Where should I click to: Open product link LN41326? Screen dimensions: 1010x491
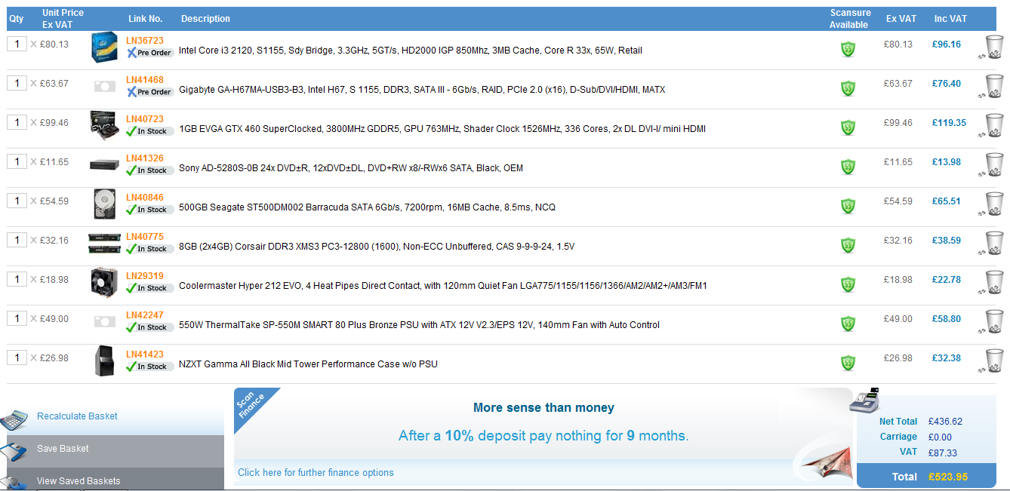(x=145, y=158)
